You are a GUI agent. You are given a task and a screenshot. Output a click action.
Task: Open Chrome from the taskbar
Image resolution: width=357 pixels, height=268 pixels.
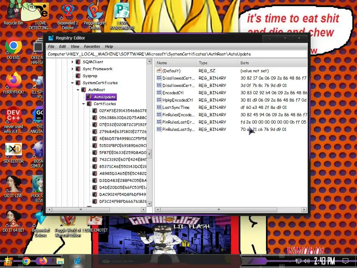click(26, 261)
